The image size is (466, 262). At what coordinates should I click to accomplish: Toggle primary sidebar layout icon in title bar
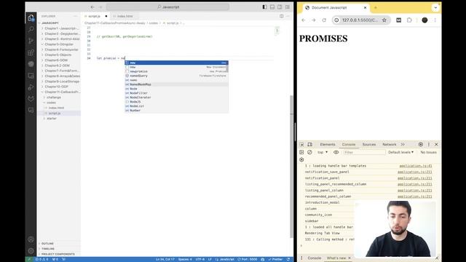[264, 7]
